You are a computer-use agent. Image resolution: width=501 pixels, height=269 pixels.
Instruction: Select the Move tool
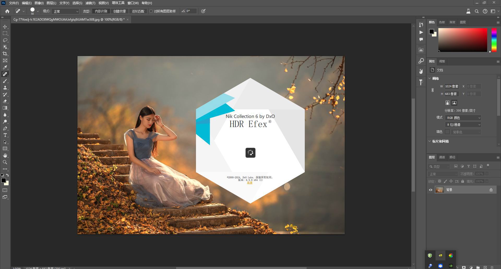(x=5, y=27)
